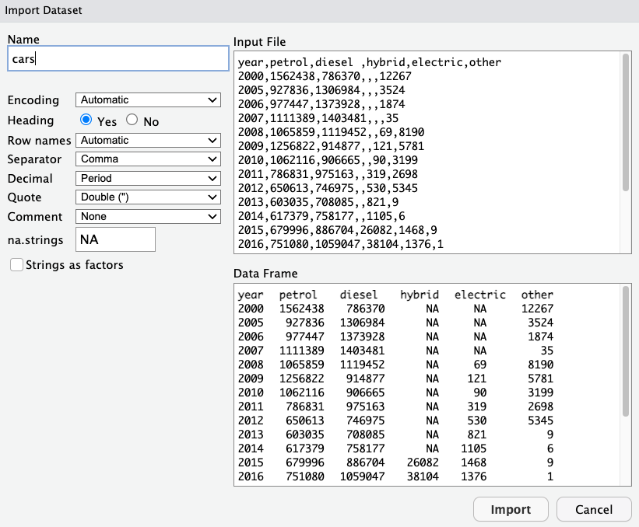Image resolution: width=639 pixels, height=527 pixels.
Task: Click the hybrid column header in Data Frame
Action: point(420,295)
